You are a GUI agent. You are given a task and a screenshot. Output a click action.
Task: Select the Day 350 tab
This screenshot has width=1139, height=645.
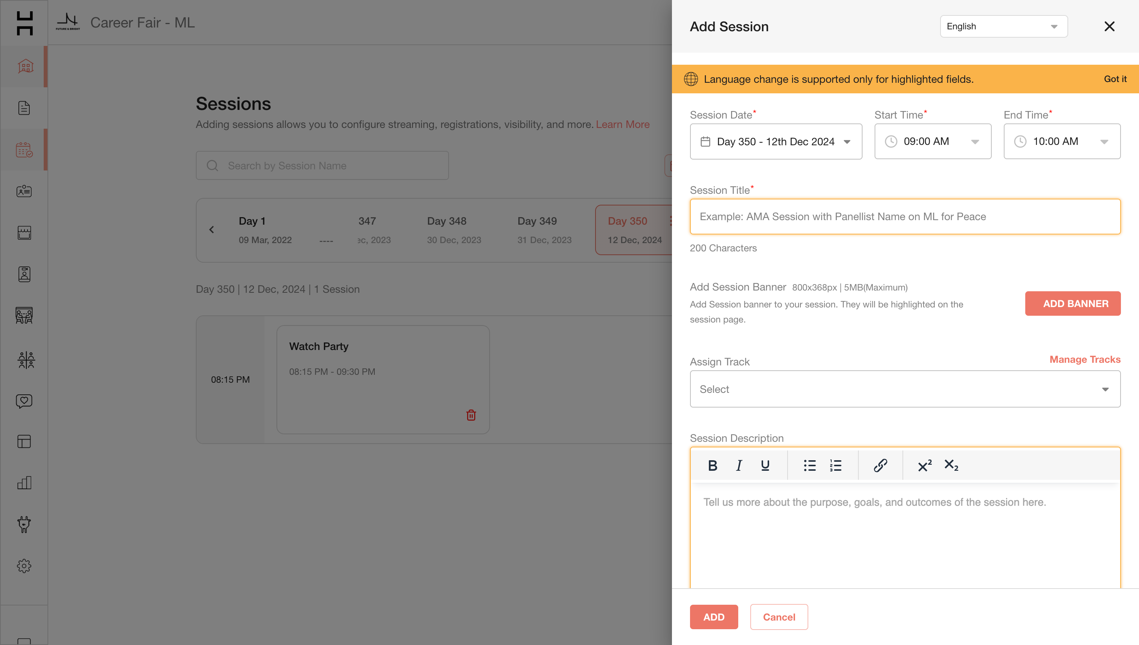click(x=634, y=230)
